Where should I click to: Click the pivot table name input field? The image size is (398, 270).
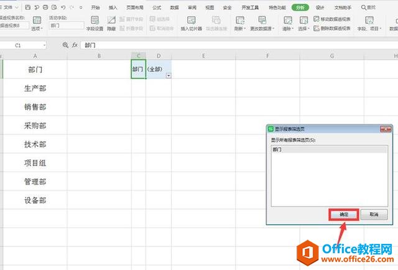point(14,26)
